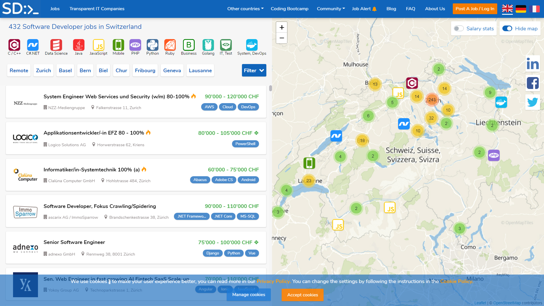This screenshot has width=544, height=306.
Task: Open the Blog page
Action: click(x=391, y=9)
